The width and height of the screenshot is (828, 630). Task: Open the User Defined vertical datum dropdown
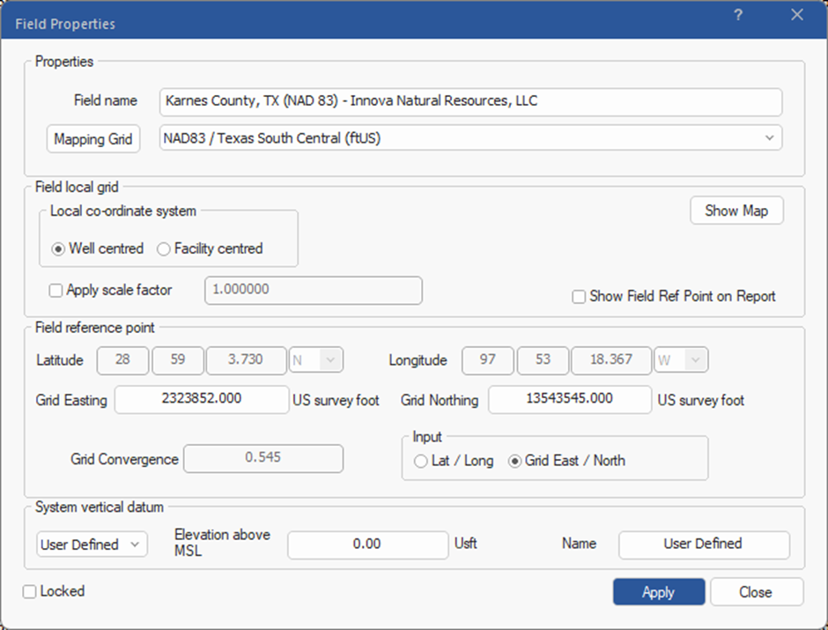(92, 545)
